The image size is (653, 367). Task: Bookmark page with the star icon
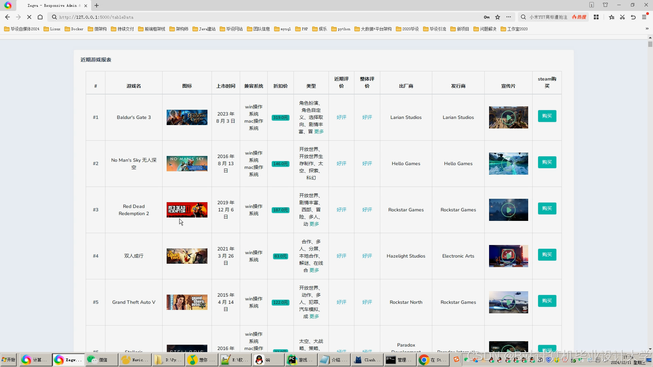[498, 17]
